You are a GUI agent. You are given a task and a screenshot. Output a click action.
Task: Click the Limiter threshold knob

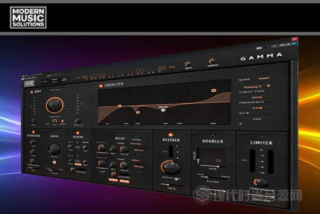coord(261,183)
